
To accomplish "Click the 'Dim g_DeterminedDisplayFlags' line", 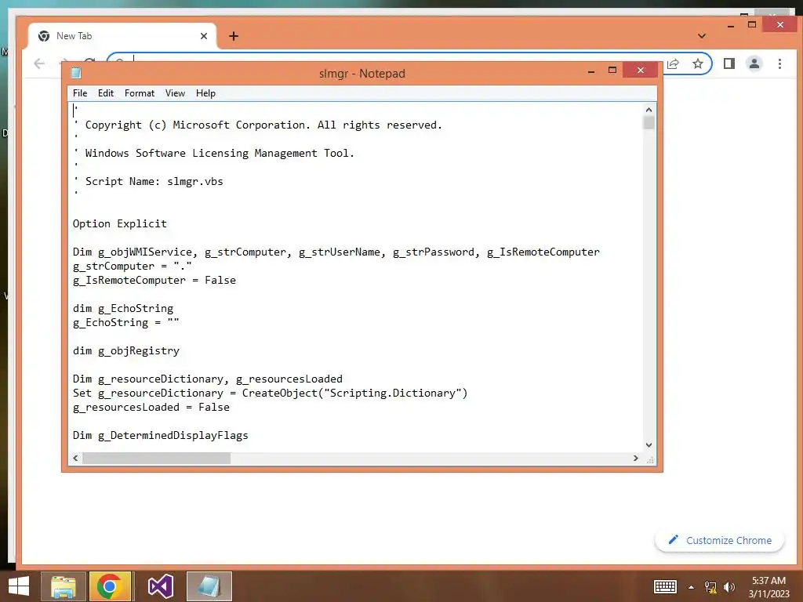I will coord(160,435).
